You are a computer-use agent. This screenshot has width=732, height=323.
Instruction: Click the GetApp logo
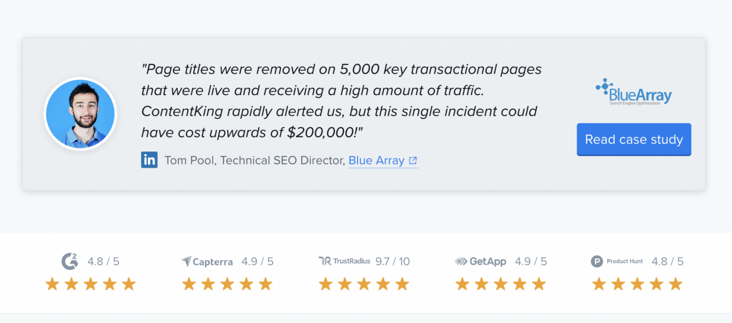click(480, 261)
